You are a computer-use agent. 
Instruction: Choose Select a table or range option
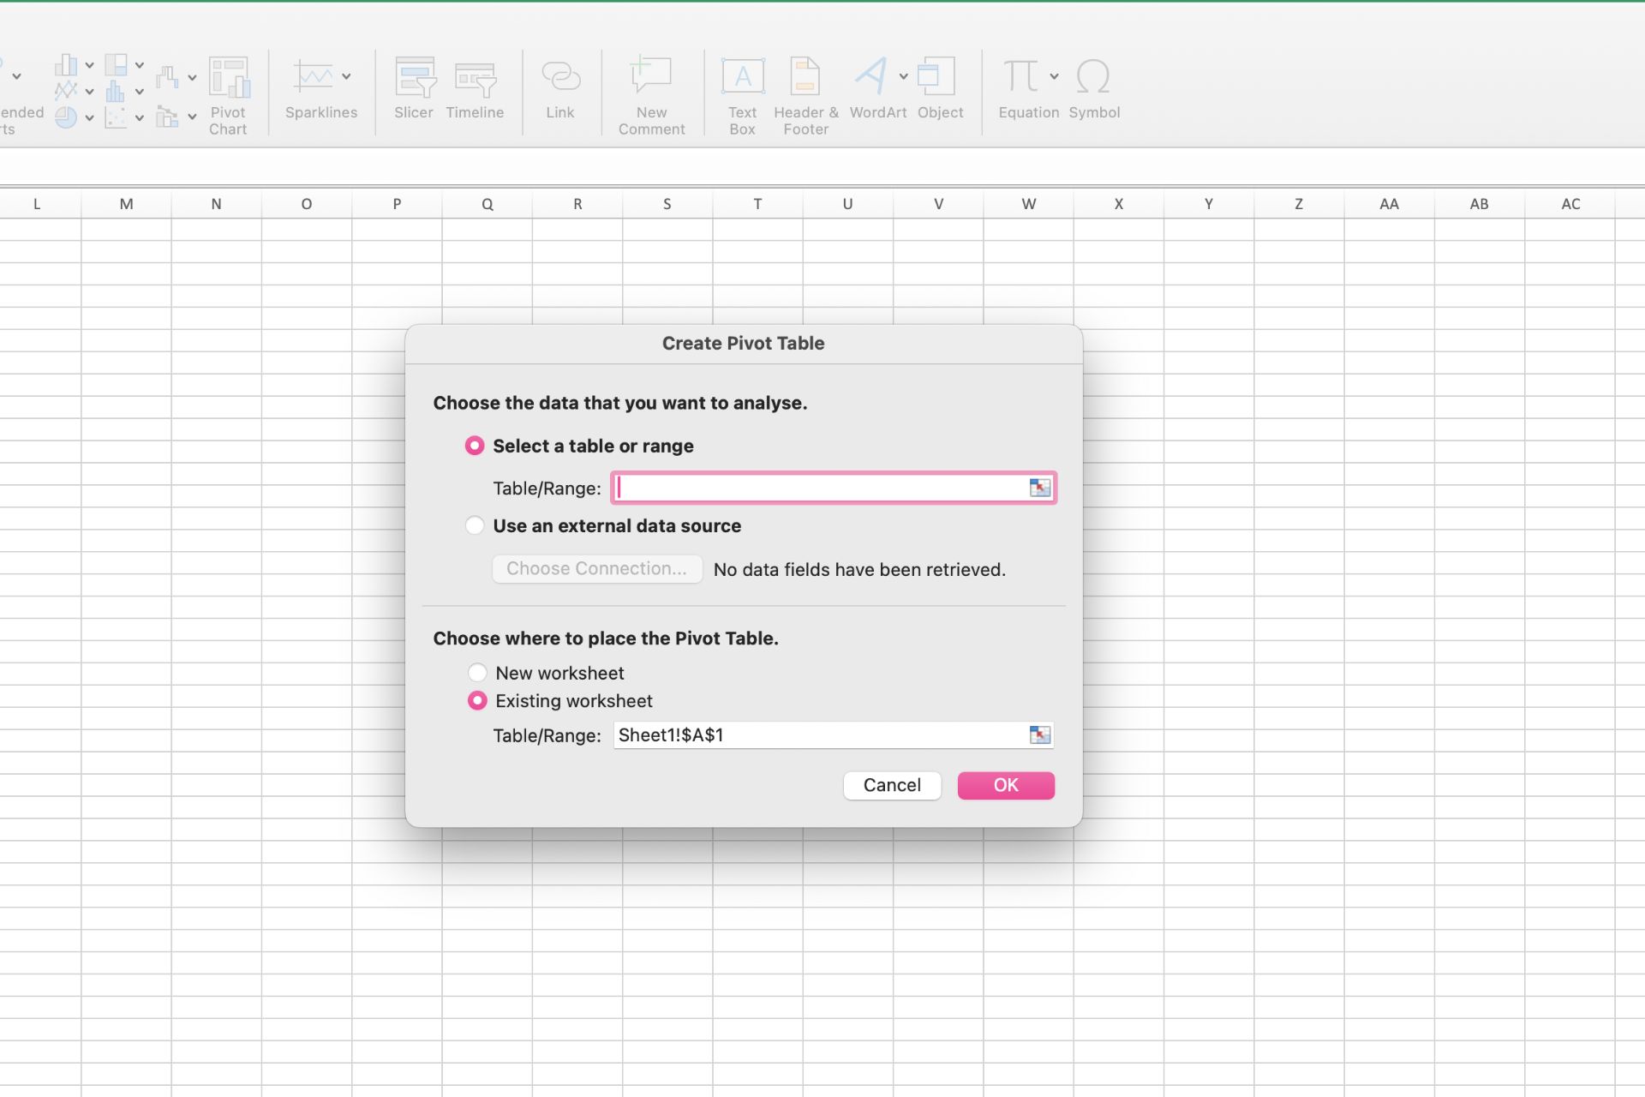point(475,446)
